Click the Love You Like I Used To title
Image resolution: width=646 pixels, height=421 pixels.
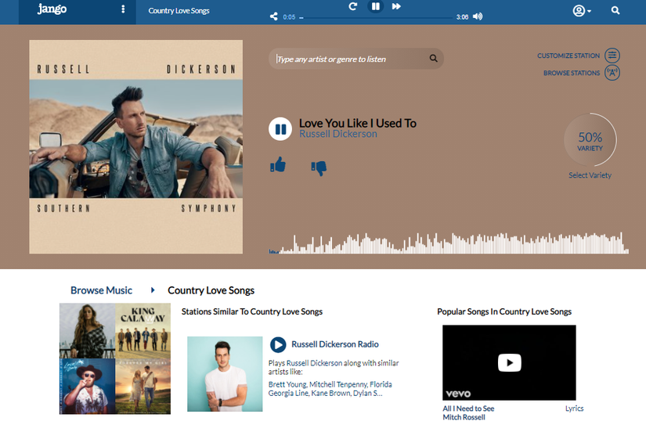tap(358, 123)
